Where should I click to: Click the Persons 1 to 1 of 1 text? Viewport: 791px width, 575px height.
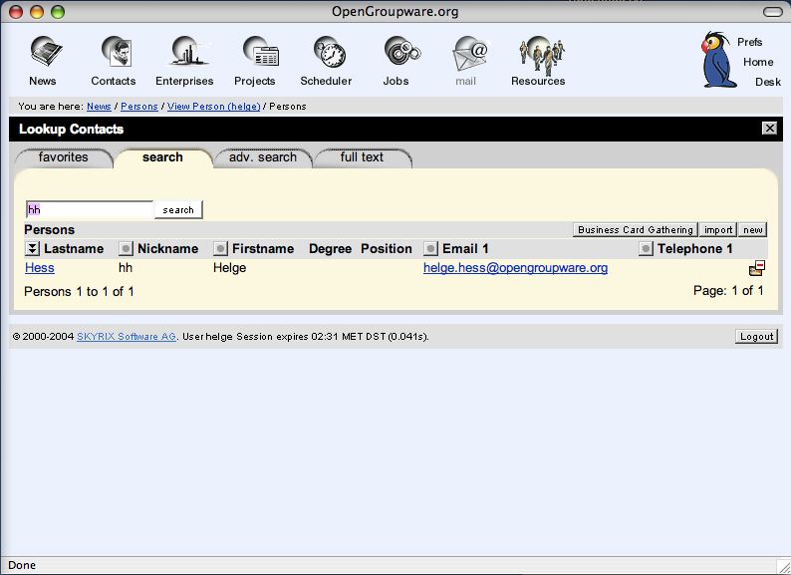pos(79,292)
